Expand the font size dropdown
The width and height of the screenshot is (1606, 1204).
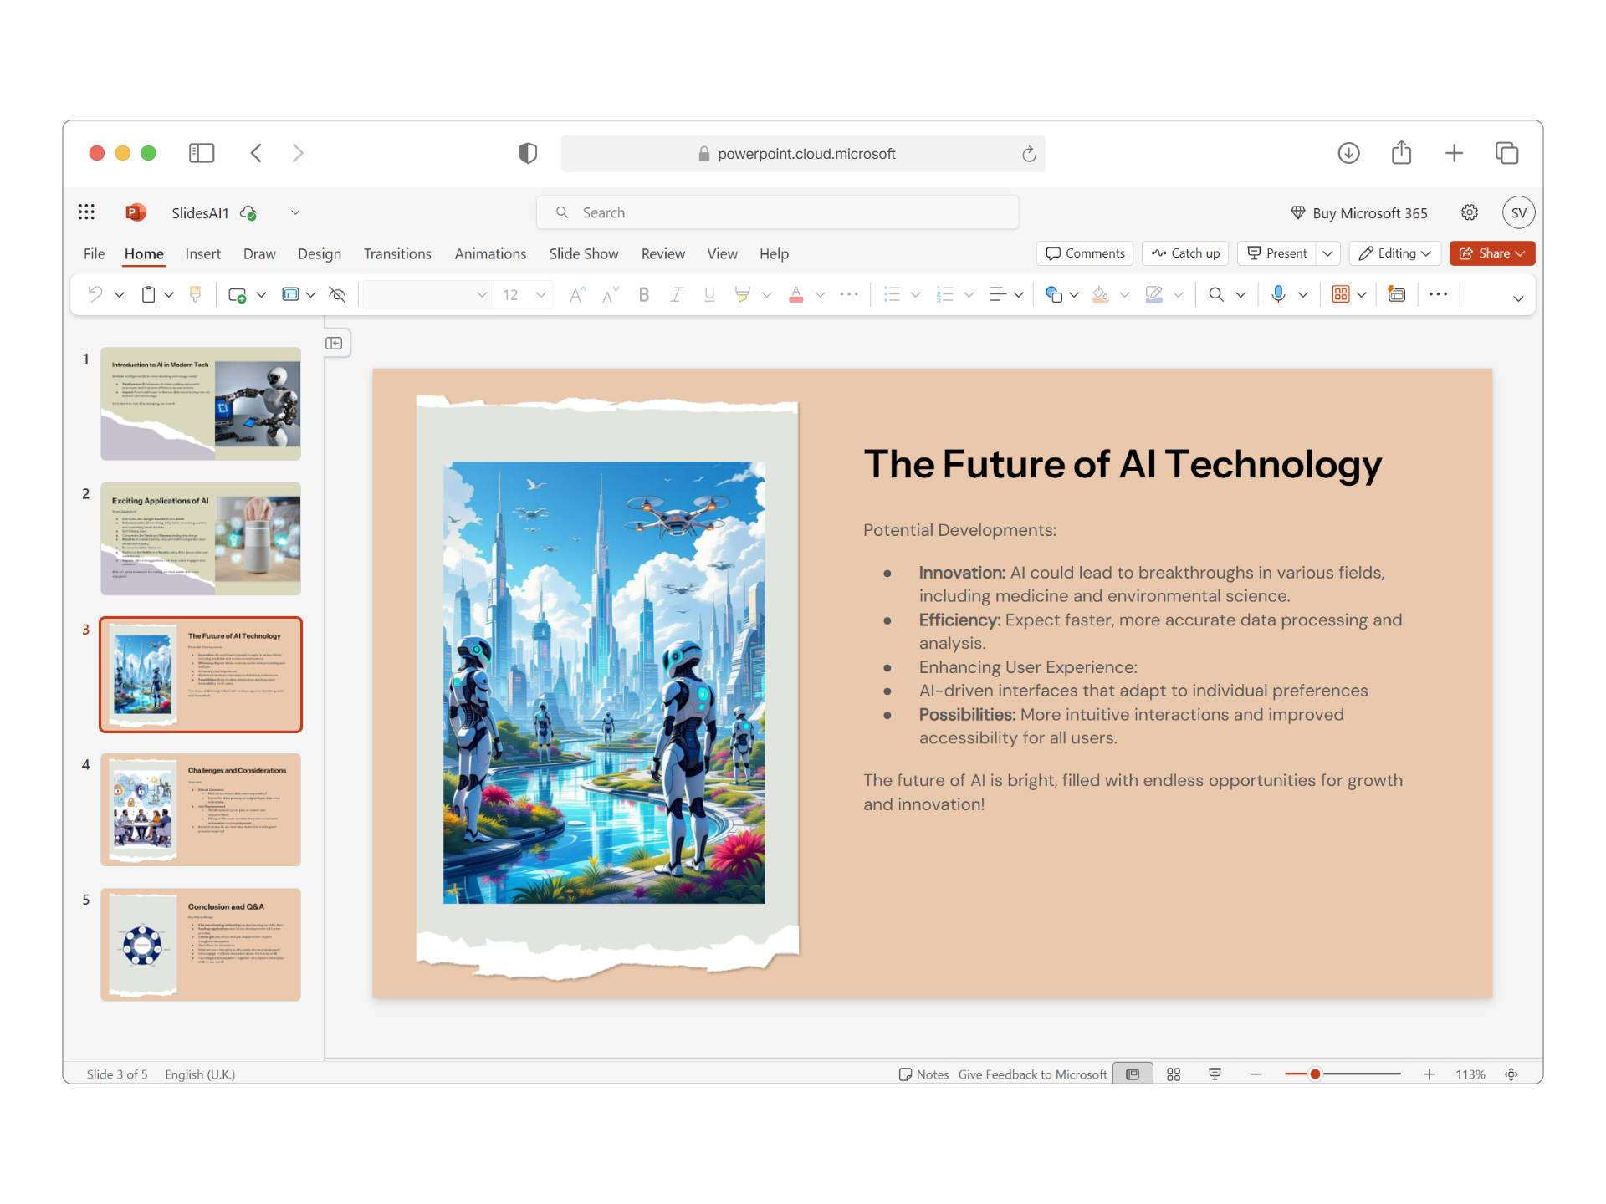541,294
